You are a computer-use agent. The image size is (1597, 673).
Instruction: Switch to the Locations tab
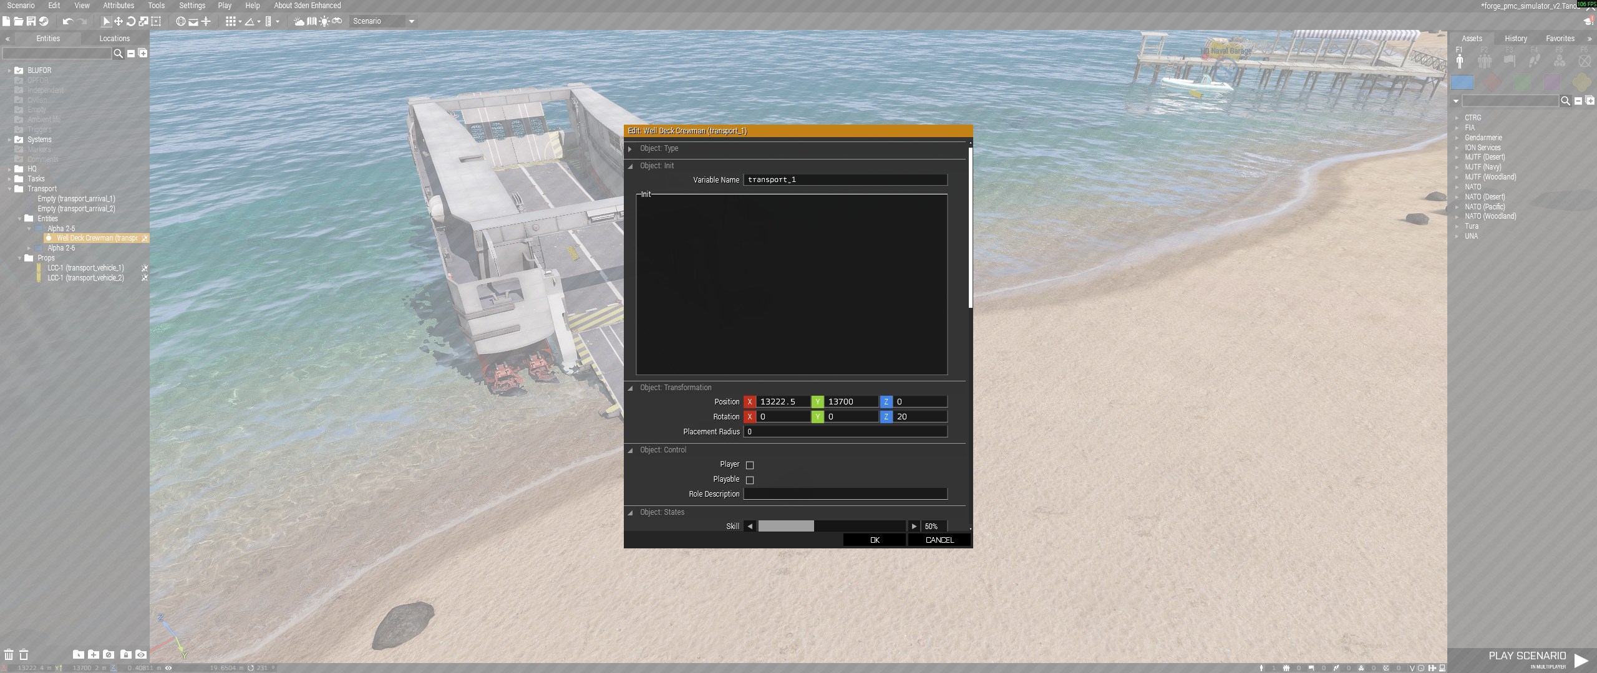pos(115,39)
